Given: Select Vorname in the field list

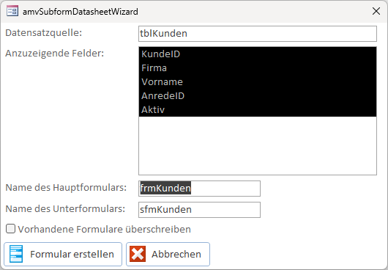Looking at the screenshot, I should tap(258, 82).
